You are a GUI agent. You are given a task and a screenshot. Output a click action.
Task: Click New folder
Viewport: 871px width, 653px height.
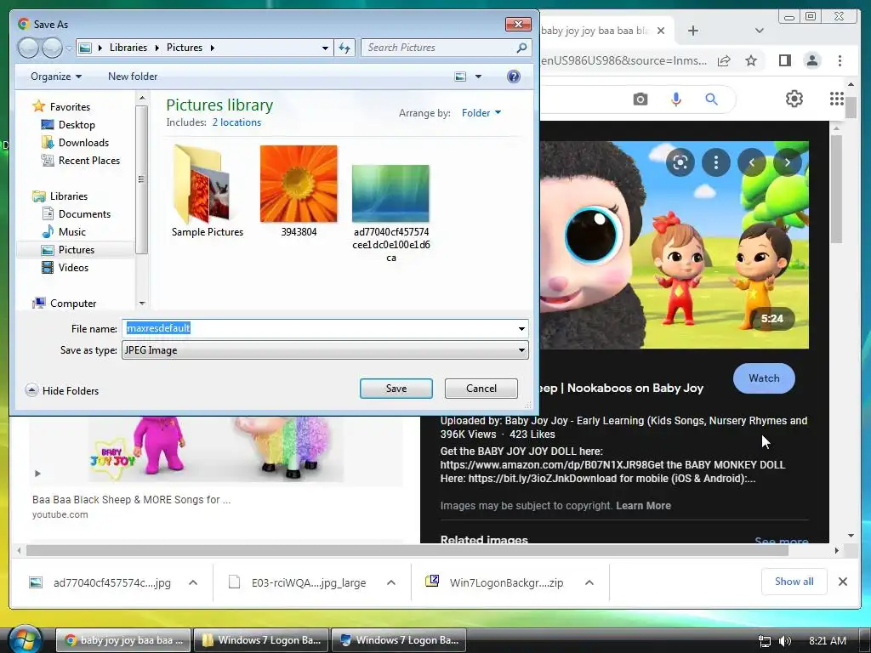click(x=133, y=77)
